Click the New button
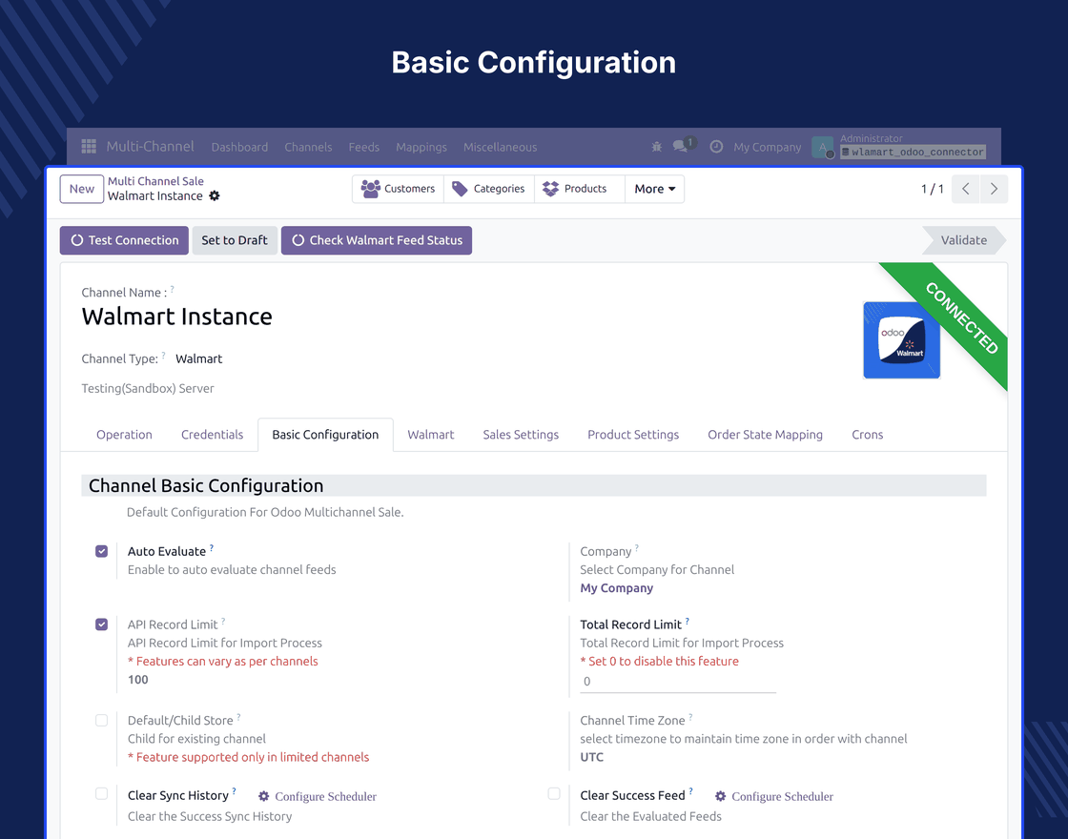 point(82,189)
